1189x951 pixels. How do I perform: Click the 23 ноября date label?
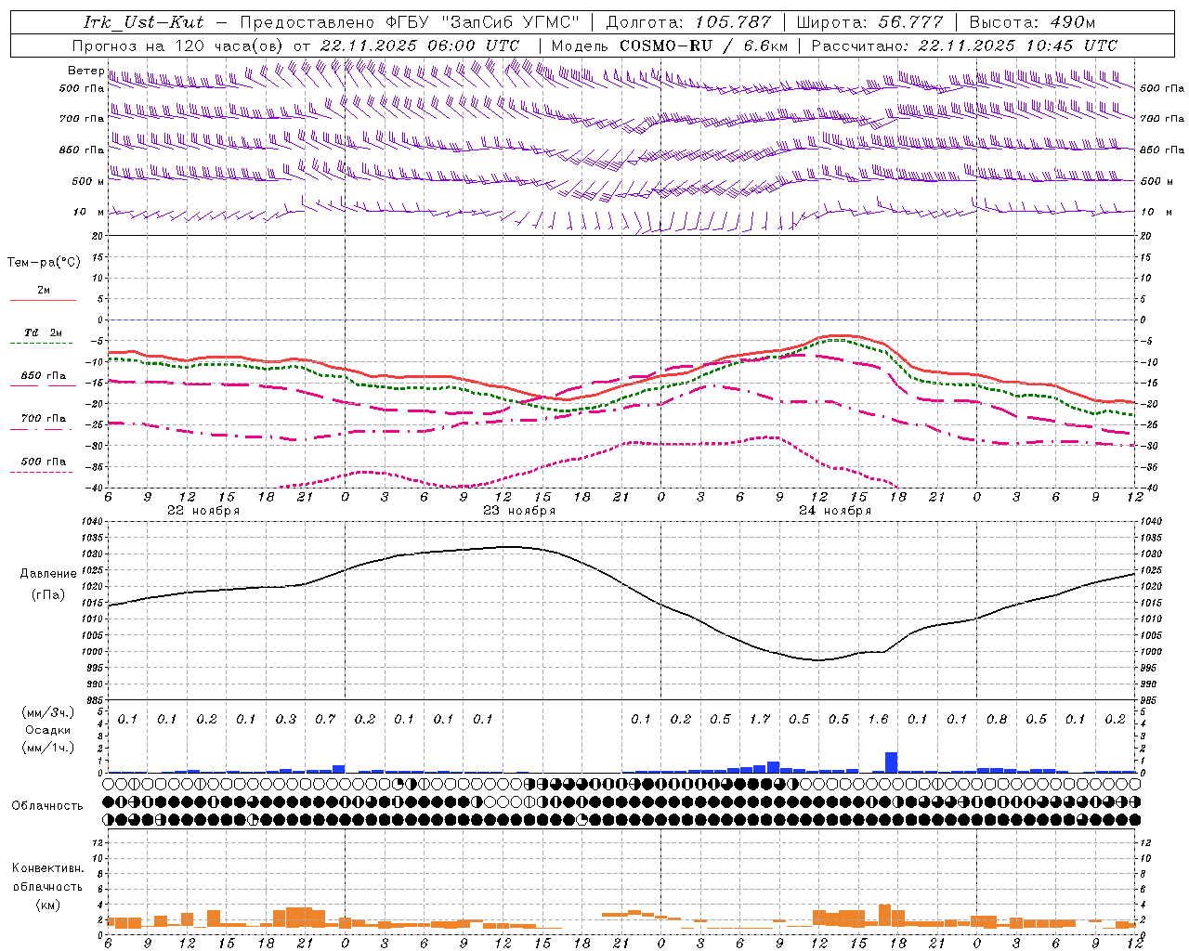[x=519, y=511]
